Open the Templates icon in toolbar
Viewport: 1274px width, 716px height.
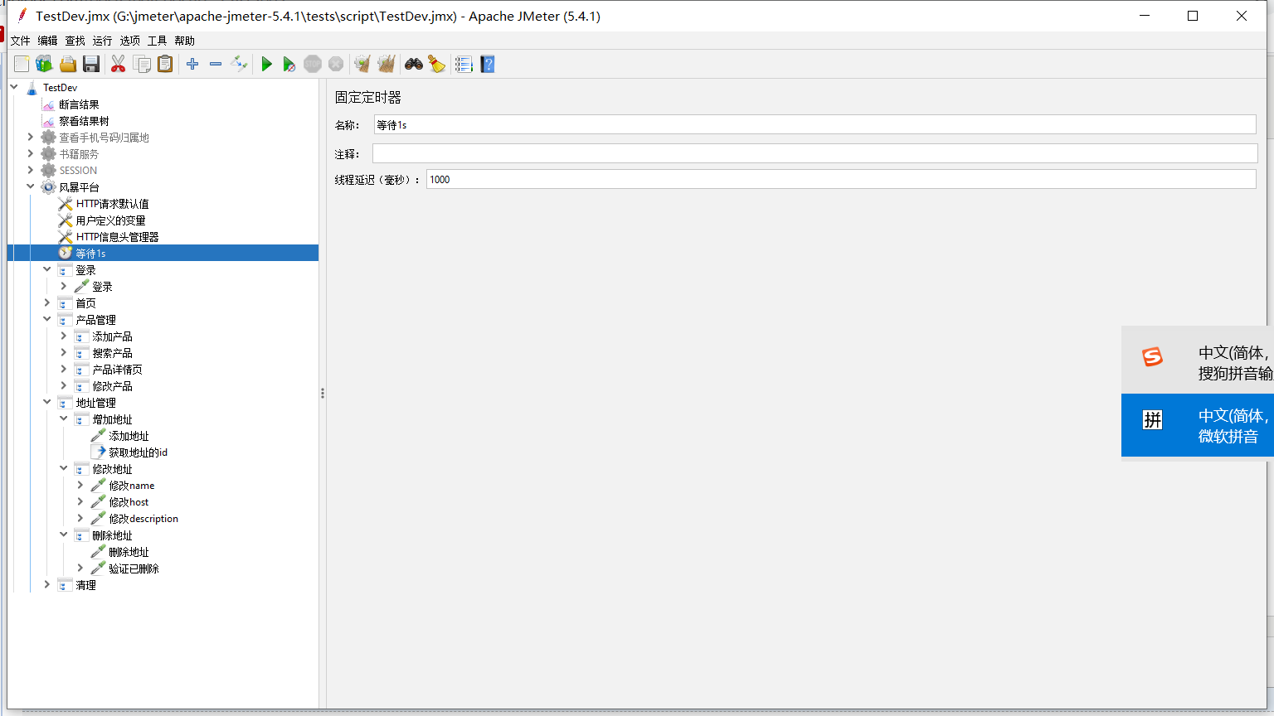click(44, 64)
